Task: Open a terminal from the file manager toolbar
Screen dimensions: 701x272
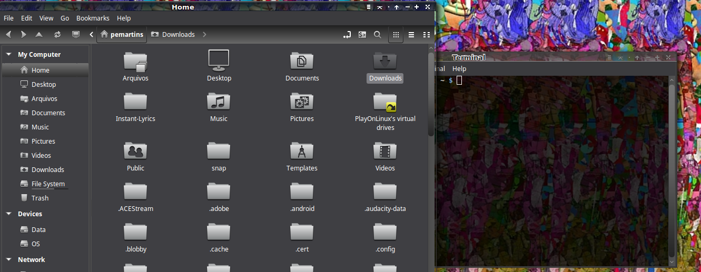Action: coord(362,35)
